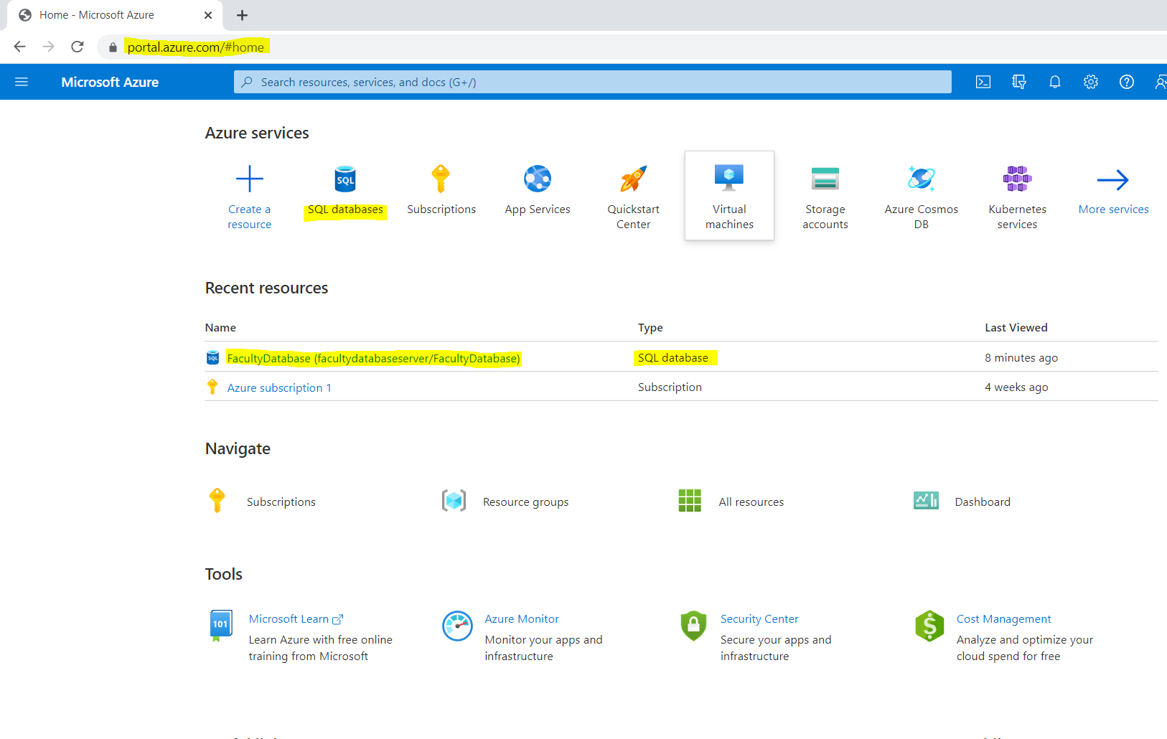The height and width of the screenshot is (739, 1167).
Task: Open the App Services icon
Action: point(538,179)
